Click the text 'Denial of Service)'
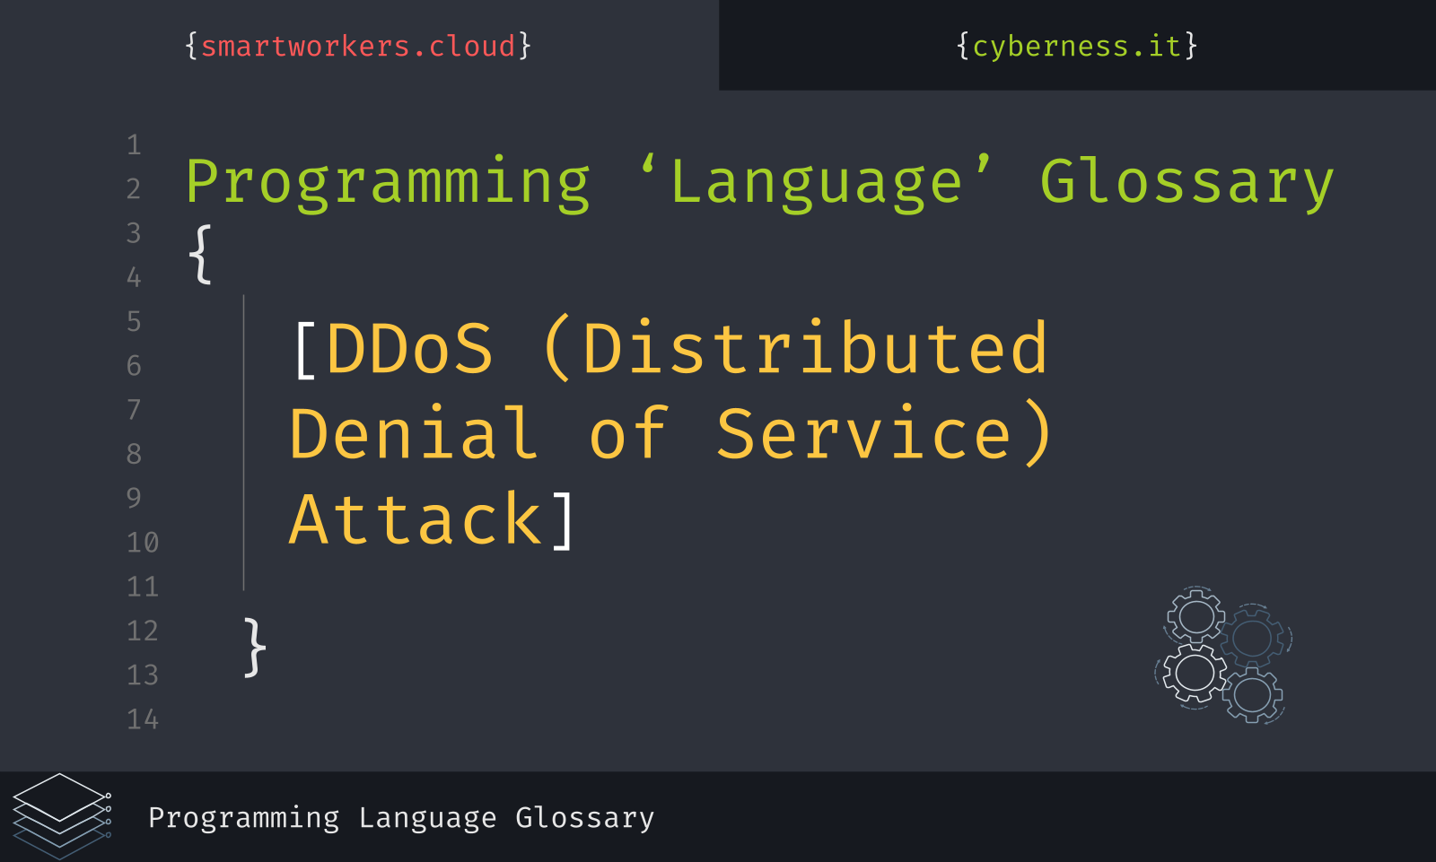 pos(671,433)
